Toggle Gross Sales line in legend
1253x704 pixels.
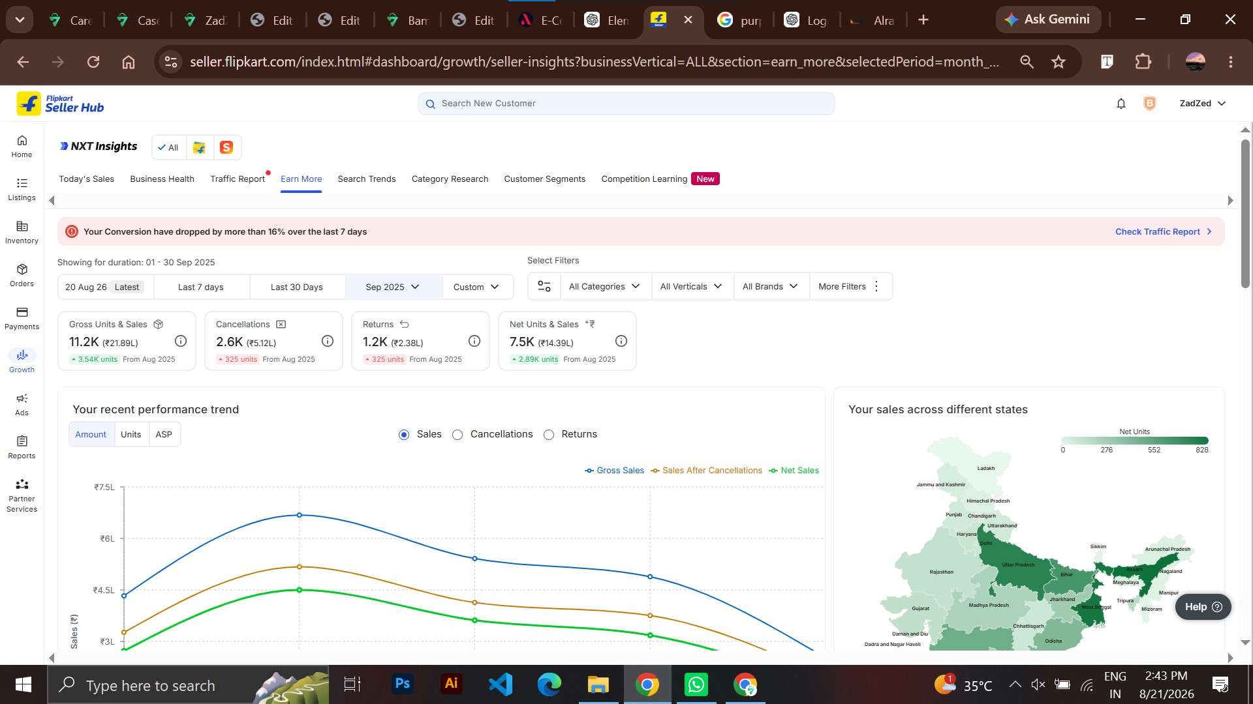coord(614,471)
